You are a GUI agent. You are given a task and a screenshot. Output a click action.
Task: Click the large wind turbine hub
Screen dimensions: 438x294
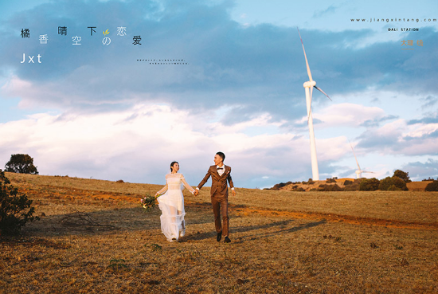point(310,84)
